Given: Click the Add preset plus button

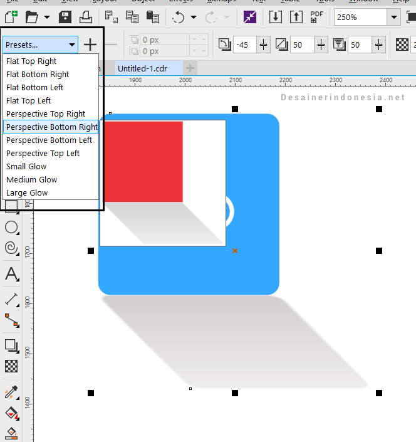Looking at the screenshot, I should pyautogui.click(x=90, y=45).
